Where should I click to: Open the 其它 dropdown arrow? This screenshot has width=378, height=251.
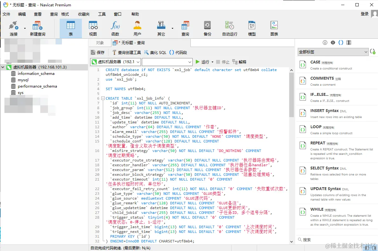tap(172, 29)
